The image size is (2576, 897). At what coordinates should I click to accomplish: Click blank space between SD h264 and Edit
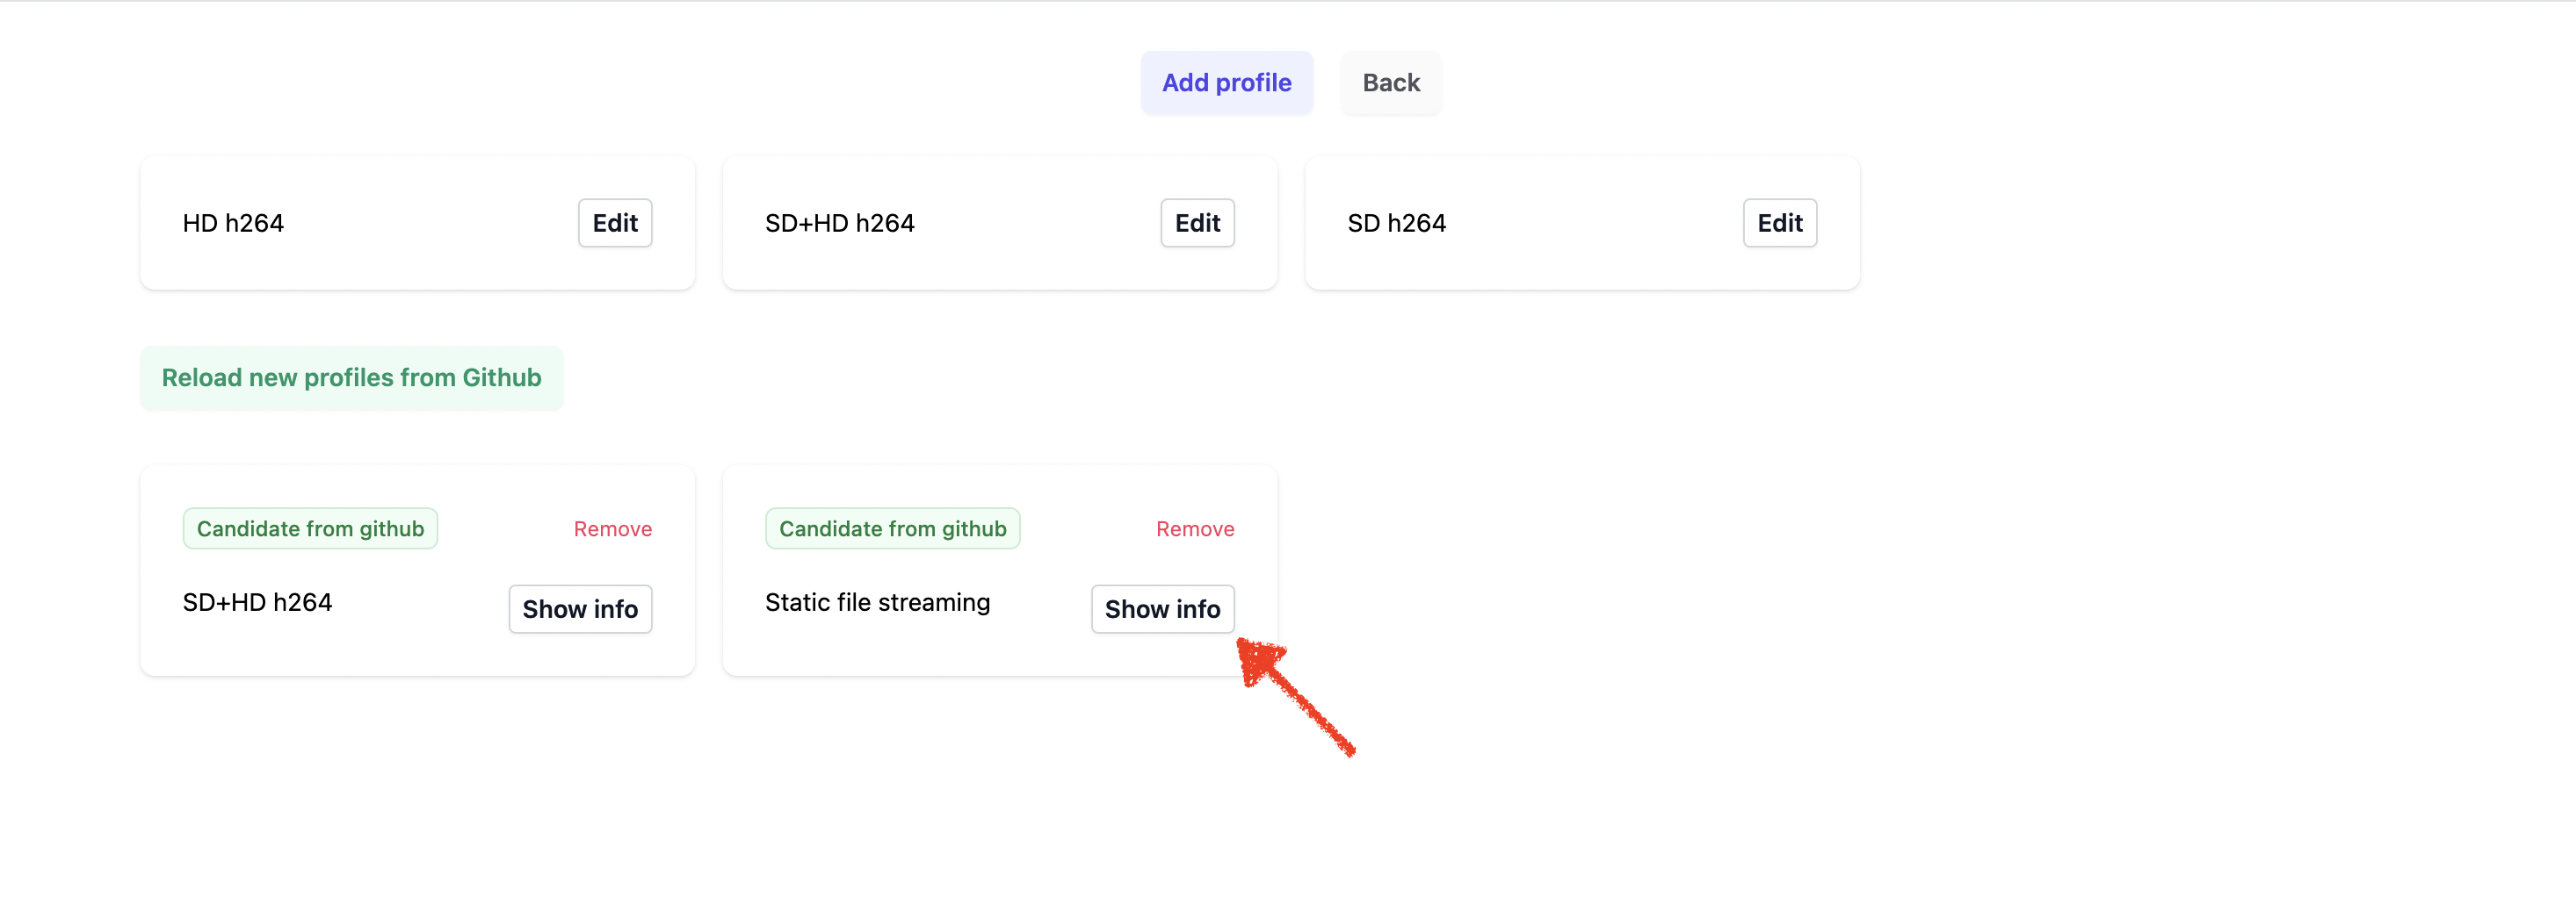(1594, 223)
